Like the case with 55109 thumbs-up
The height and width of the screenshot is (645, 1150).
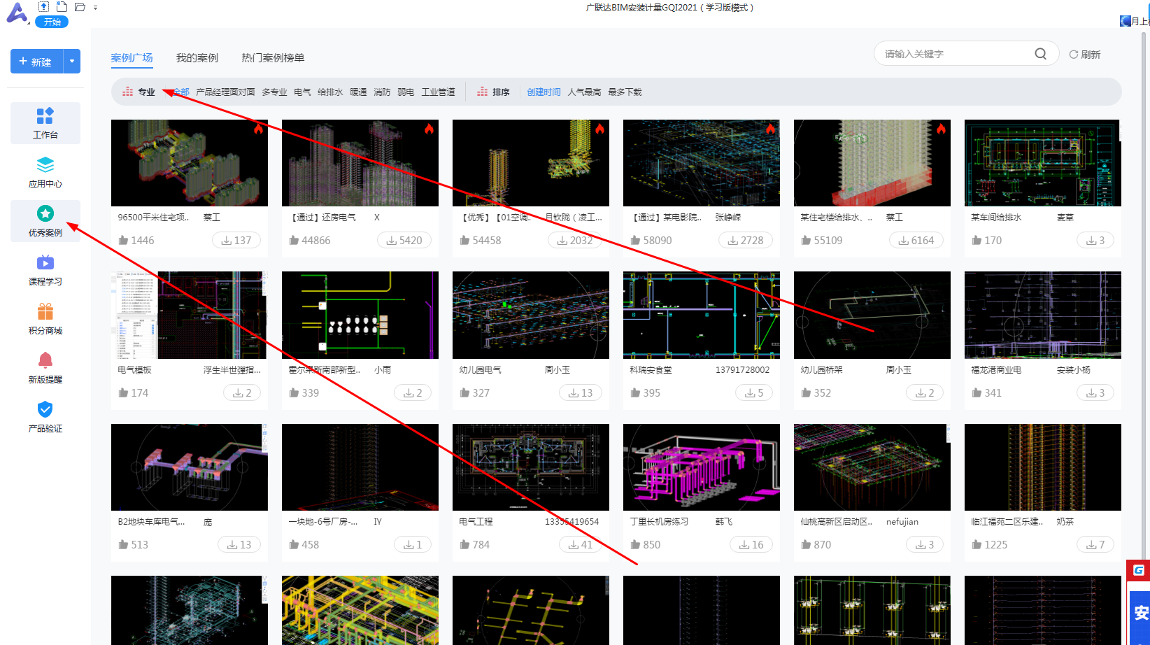pyautogui.click(x=806, y=241)
